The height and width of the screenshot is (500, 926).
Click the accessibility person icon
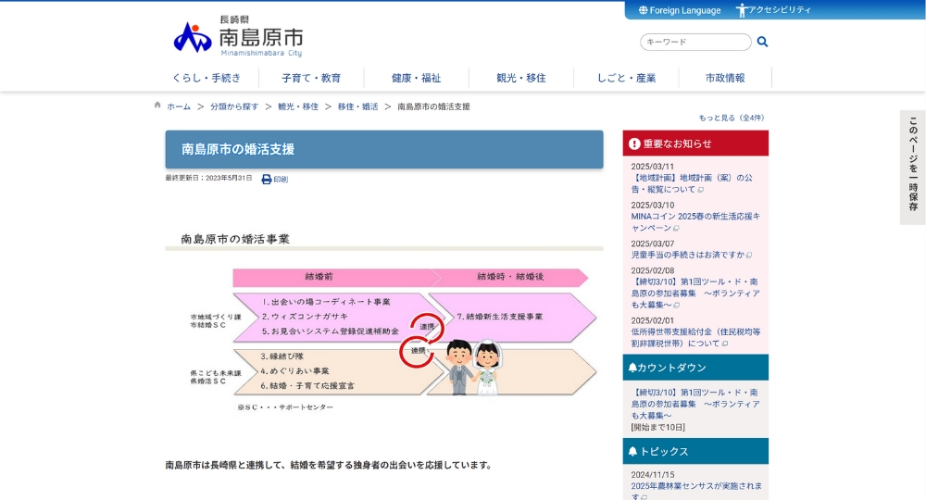742,10
